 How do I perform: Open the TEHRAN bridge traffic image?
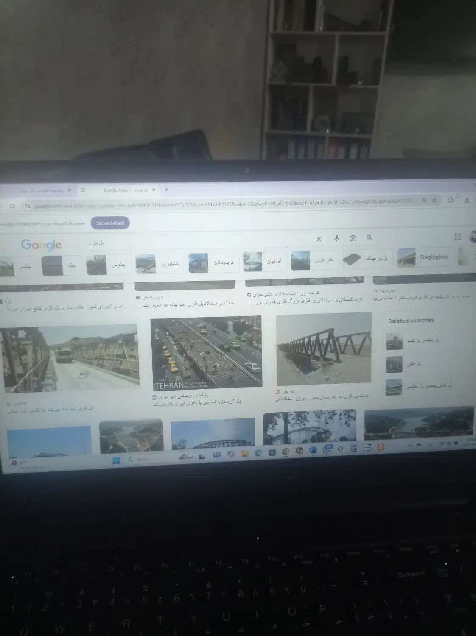coord(206,353)
